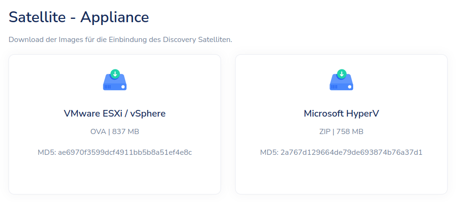The width and height of the screenshot is (458, 202).
Task: Click the MD5 hash starting with ae6970f
Action: point(125,152)
